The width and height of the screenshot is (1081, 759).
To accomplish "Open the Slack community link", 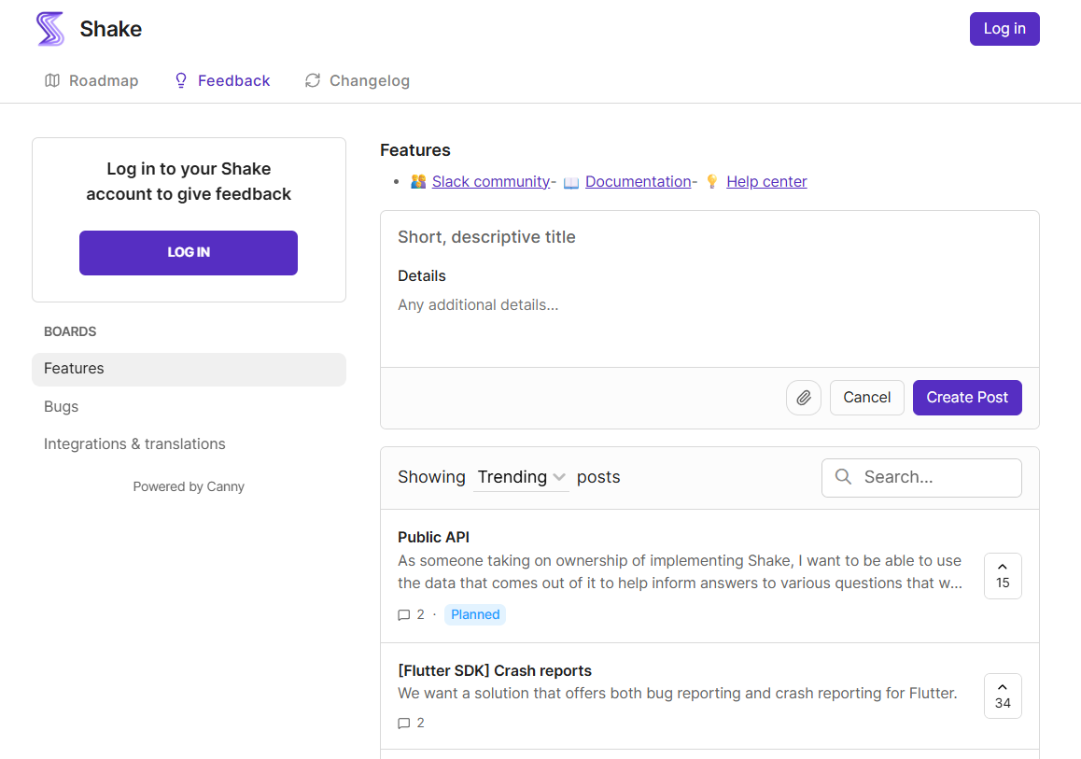I will click(x=490, y=182).
